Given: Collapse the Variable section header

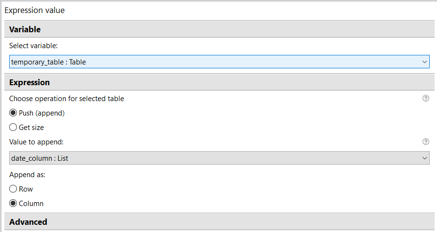Looking at the screenshot, I should (x=219, y=29).
